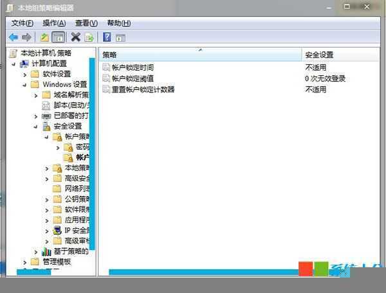Sort by the 安全设置 column header
Image resolution: width=386 pixels, height=293 pixels.
click(x=340, y=55)
